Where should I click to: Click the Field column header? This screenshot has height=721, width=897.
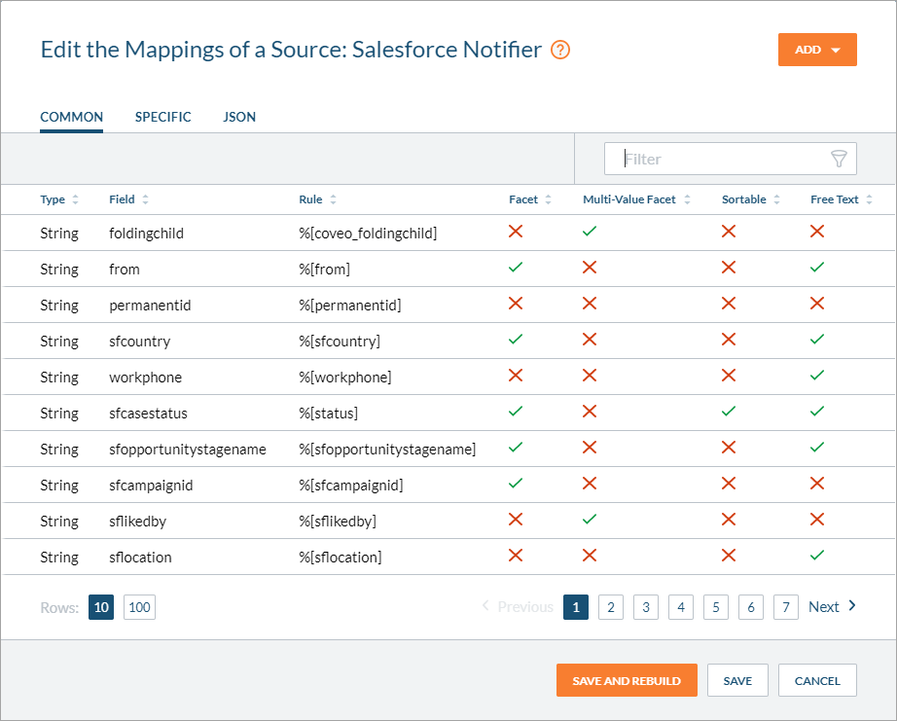click(x=122, y=199)
